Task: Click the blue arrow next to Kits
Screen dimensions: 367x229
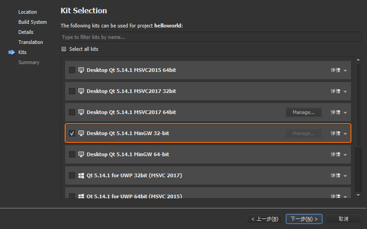Action: coord(11,52)
